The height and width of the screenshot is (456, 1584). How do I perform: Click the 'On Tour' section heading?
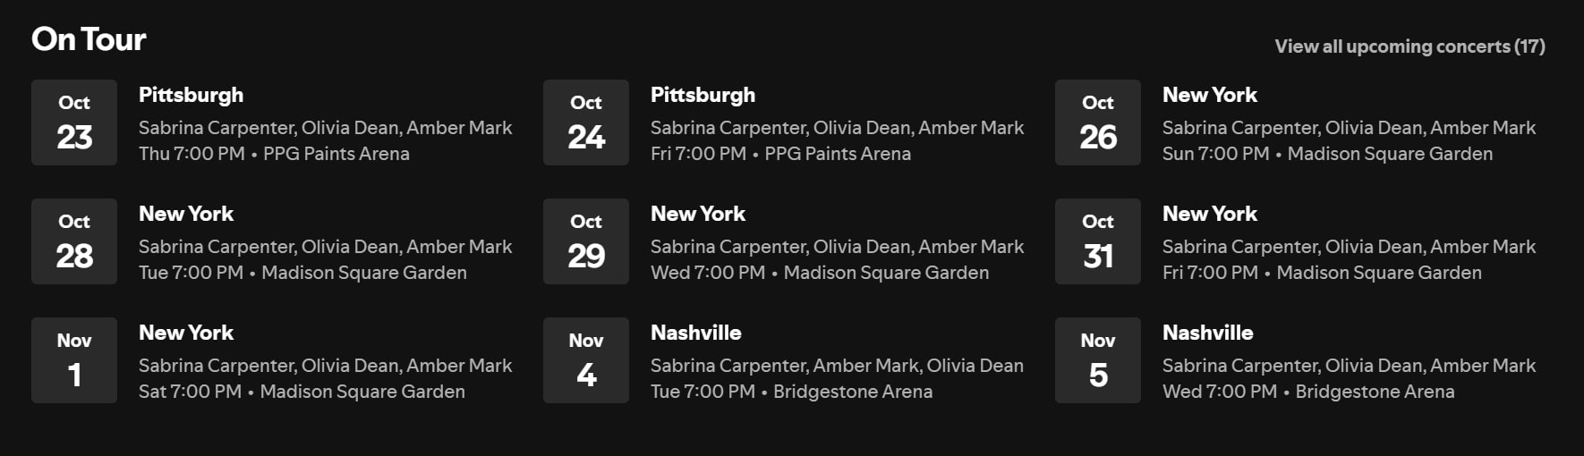point(89,39)
